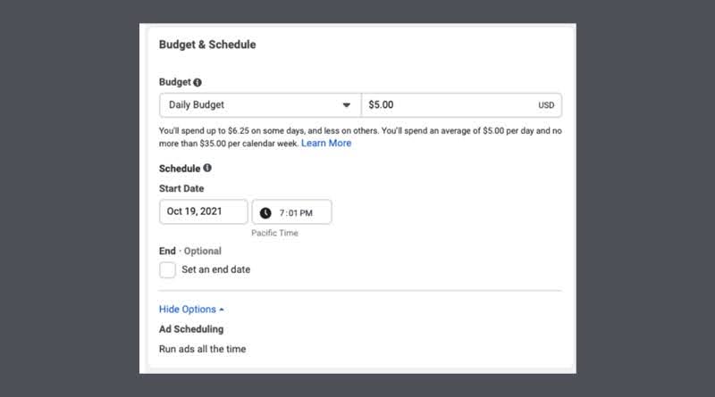Click into the $5.00 budget amount field
This screenshot has height=397, width=715.
[x=461, y=105]
